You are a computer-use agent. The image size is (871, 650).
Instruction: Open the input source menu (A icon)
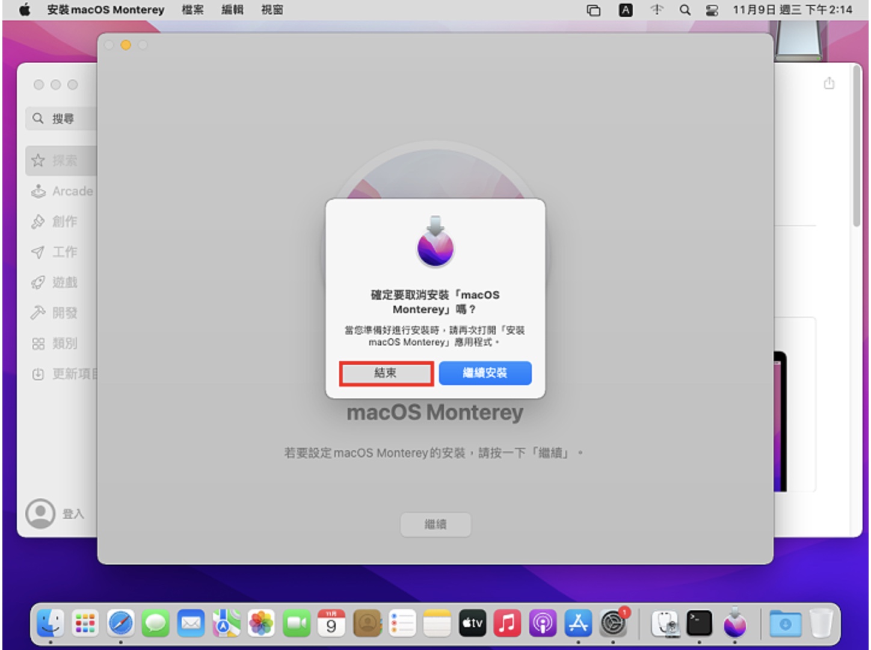pos(626,10)
